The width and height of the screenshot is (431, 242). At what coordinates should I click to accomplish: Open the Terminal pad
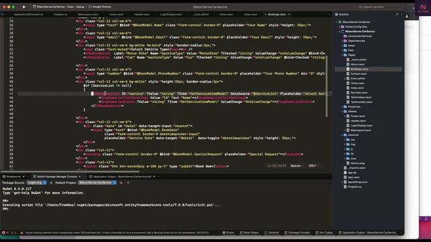click(271, 233)
